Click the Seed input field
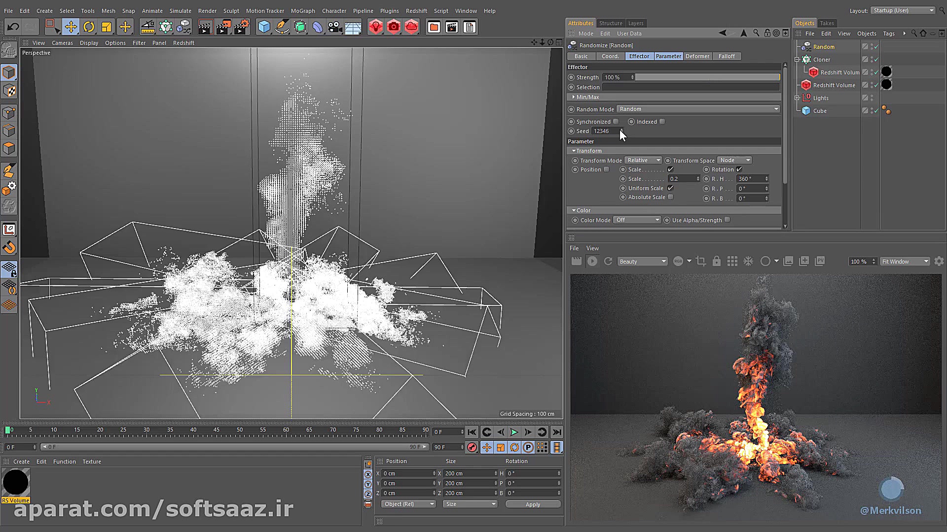947x532 pixels. [x=604, y=131]
